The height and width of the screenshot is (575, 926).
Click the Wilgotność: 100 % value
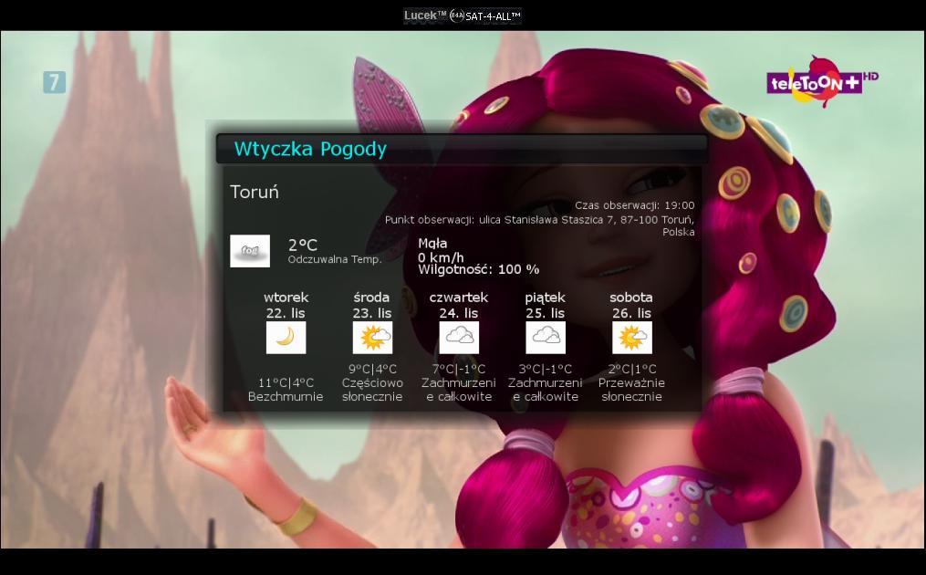(478, 269)
